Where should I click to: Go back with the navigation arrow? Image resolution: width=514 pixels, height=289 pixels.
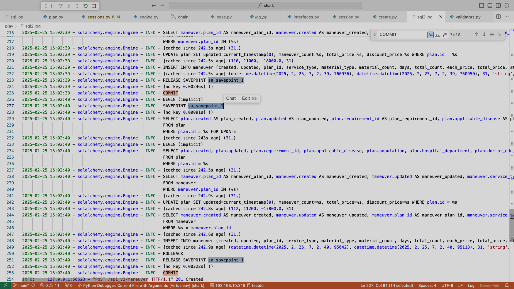pos(153,6)
